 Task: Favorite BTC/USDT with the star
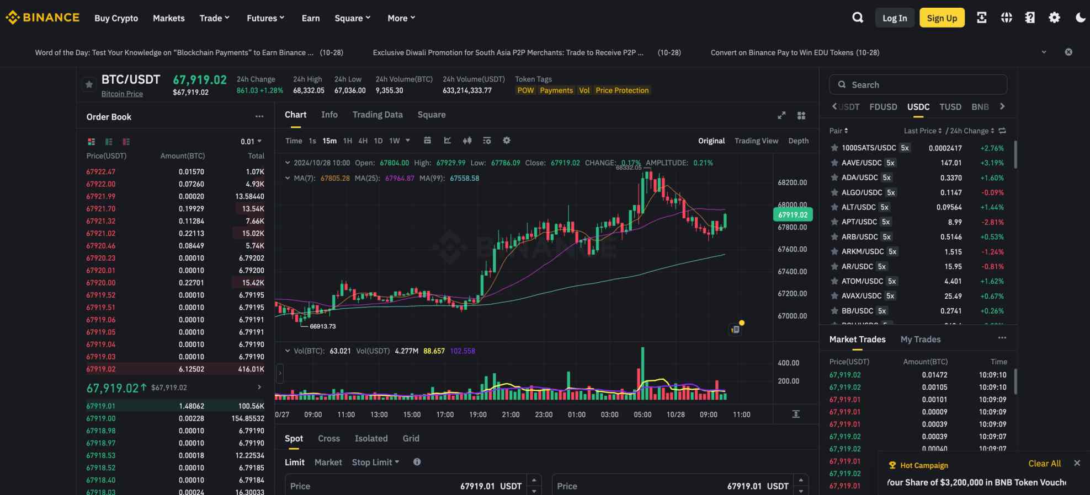click(89, 84)
